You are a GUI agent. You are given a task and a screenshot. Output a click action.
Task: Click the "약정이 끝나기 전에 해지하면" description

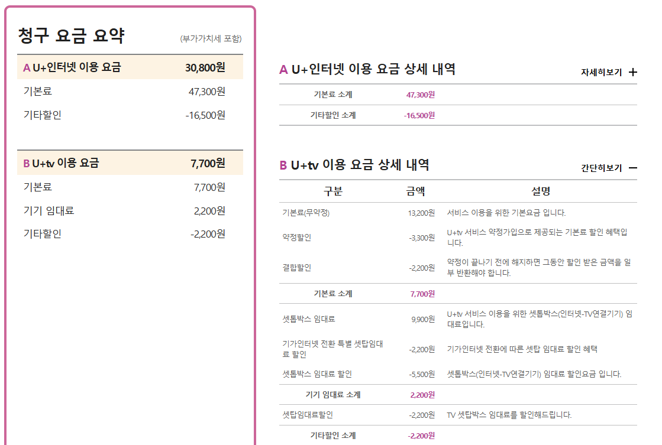point(539,268)
